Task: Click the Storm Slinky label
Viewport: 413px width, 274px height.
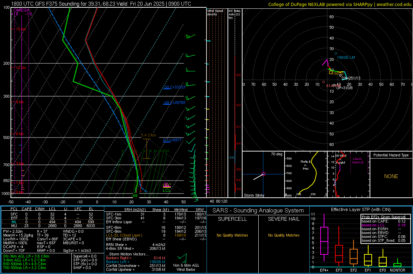Action: [254, 195]
